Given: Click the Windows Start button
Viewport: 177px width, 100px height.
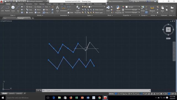Looking at the screenshot, I should pos(3,97).
